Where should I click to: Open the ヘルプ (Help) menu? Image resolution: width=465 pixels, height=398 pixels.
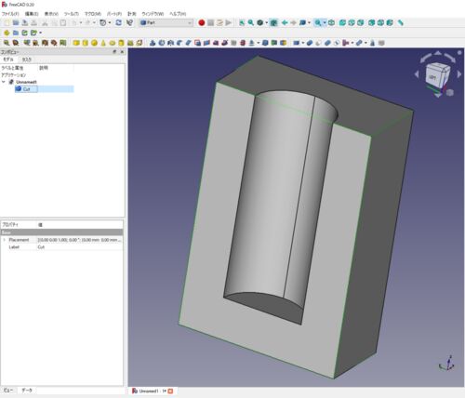[178, 14]
